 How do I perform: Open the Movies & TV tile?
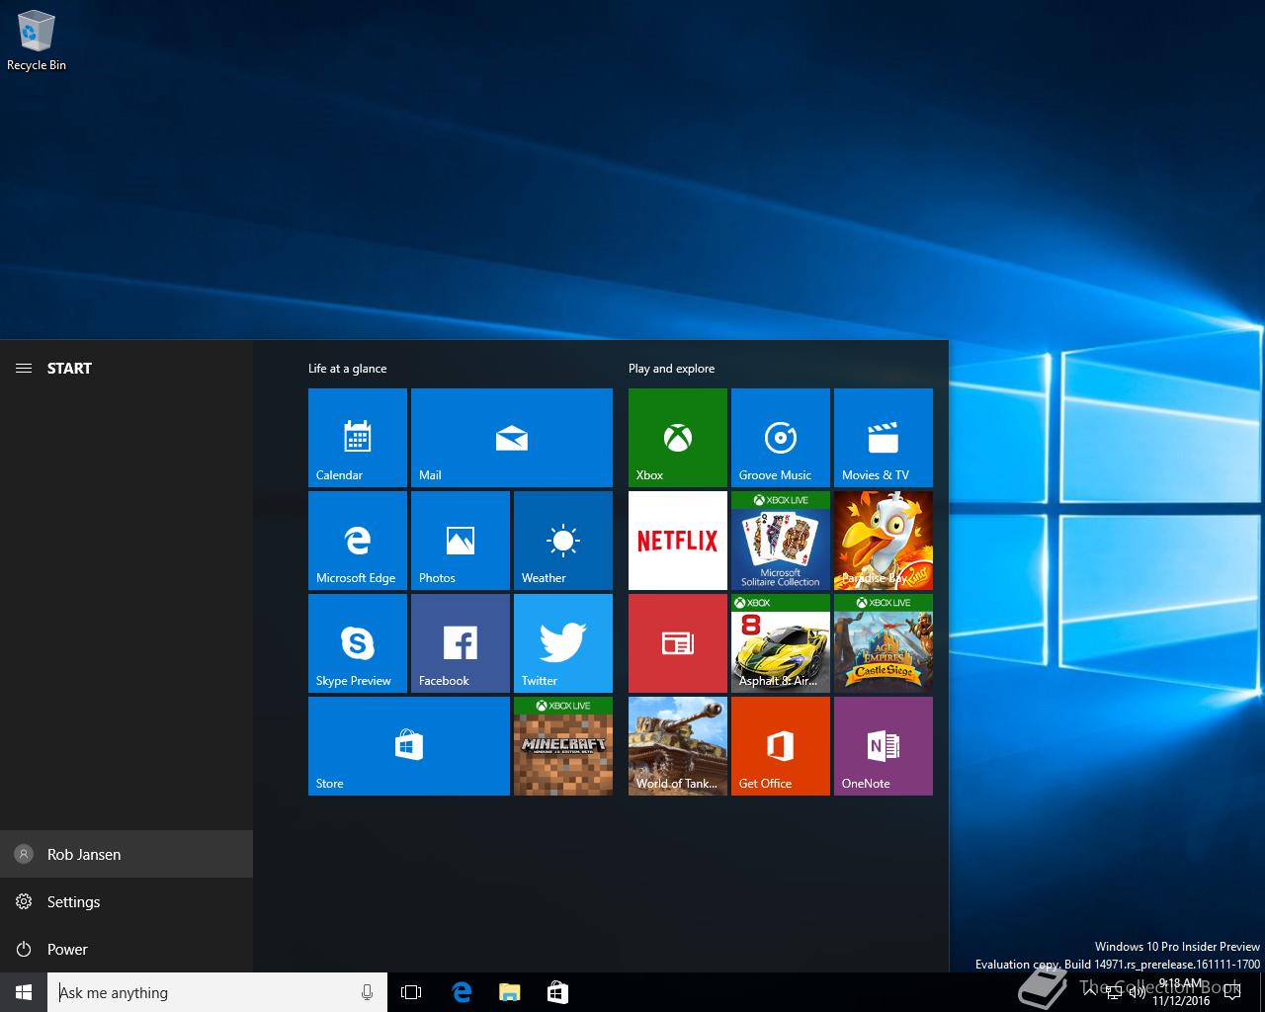(x=884, y=438)
